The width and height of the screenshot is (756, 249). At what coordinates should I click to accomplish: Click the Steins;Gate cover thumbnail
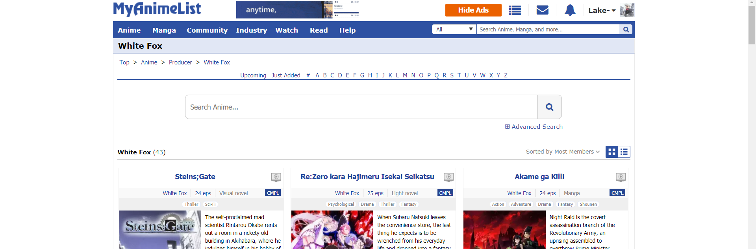[x=160, y=230]
